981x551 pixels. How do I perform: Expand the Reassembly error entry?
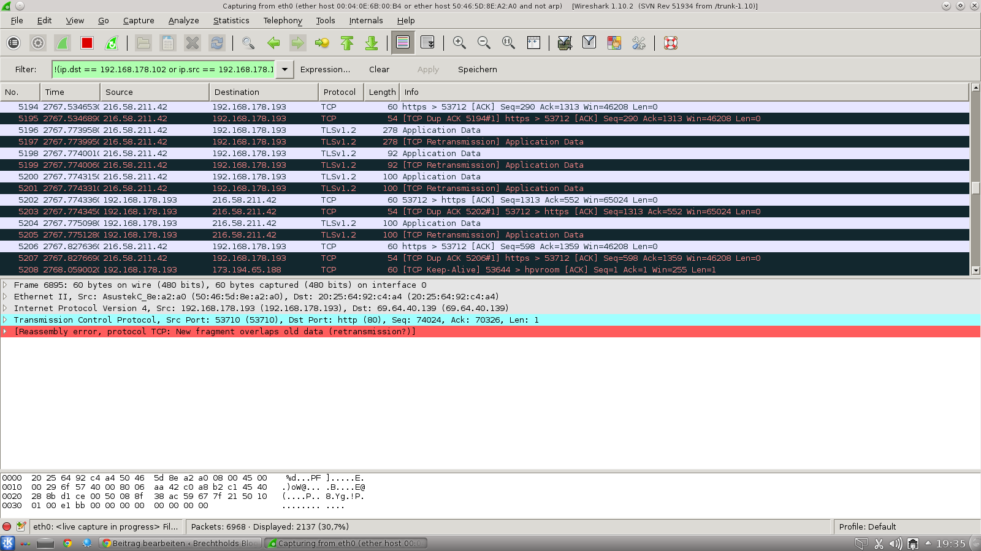pyautogui.click(x=6, y=331)
